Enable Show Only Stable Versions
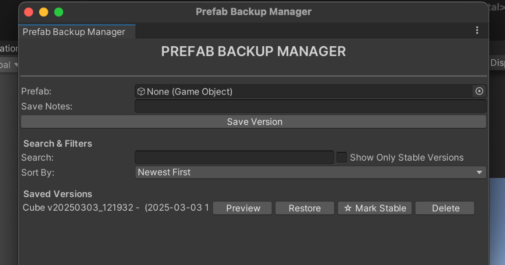 (342, 157)
